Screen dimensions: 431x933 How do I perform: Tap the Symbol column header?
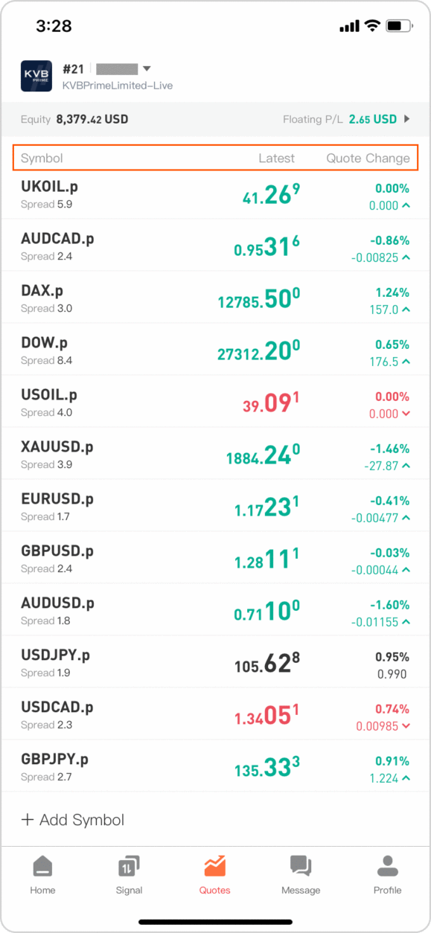pos(42,158)
